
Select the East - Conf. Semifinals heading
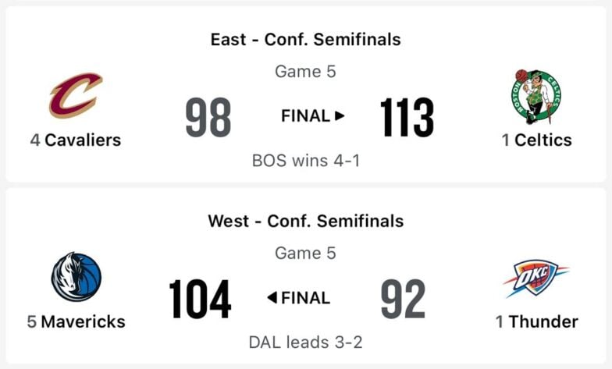(306, 39)
